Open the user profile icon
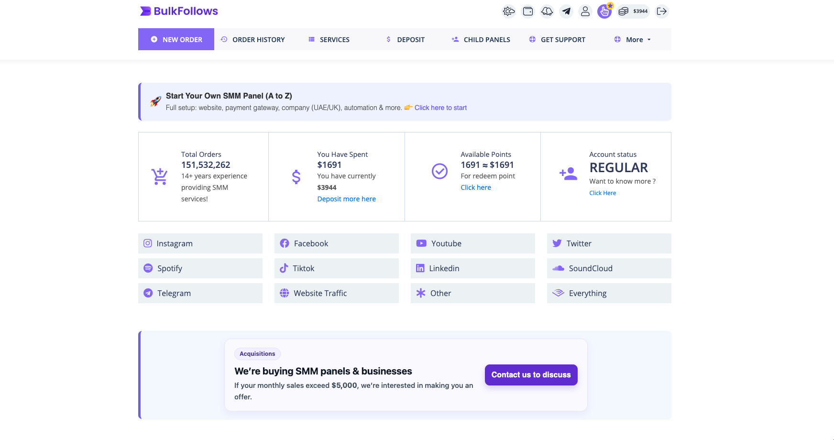The image size is (834, 440). pyautogui.click(x=585, y=11)
